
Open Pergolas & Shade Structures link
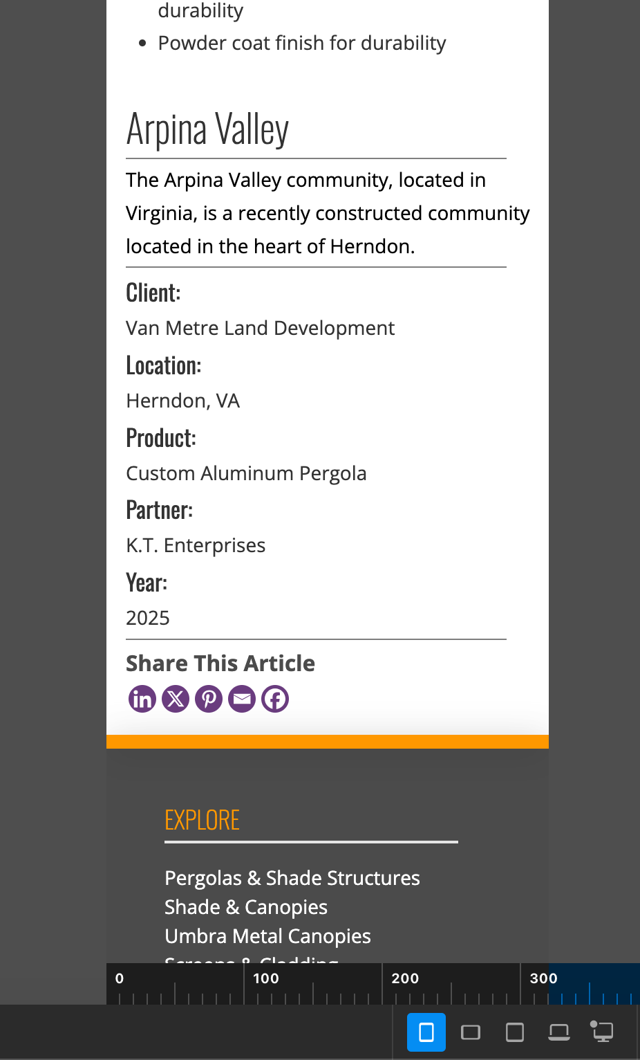point(292,878)
